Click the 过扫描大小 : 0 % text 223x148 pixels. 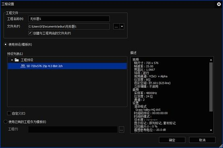coord(146,126)
